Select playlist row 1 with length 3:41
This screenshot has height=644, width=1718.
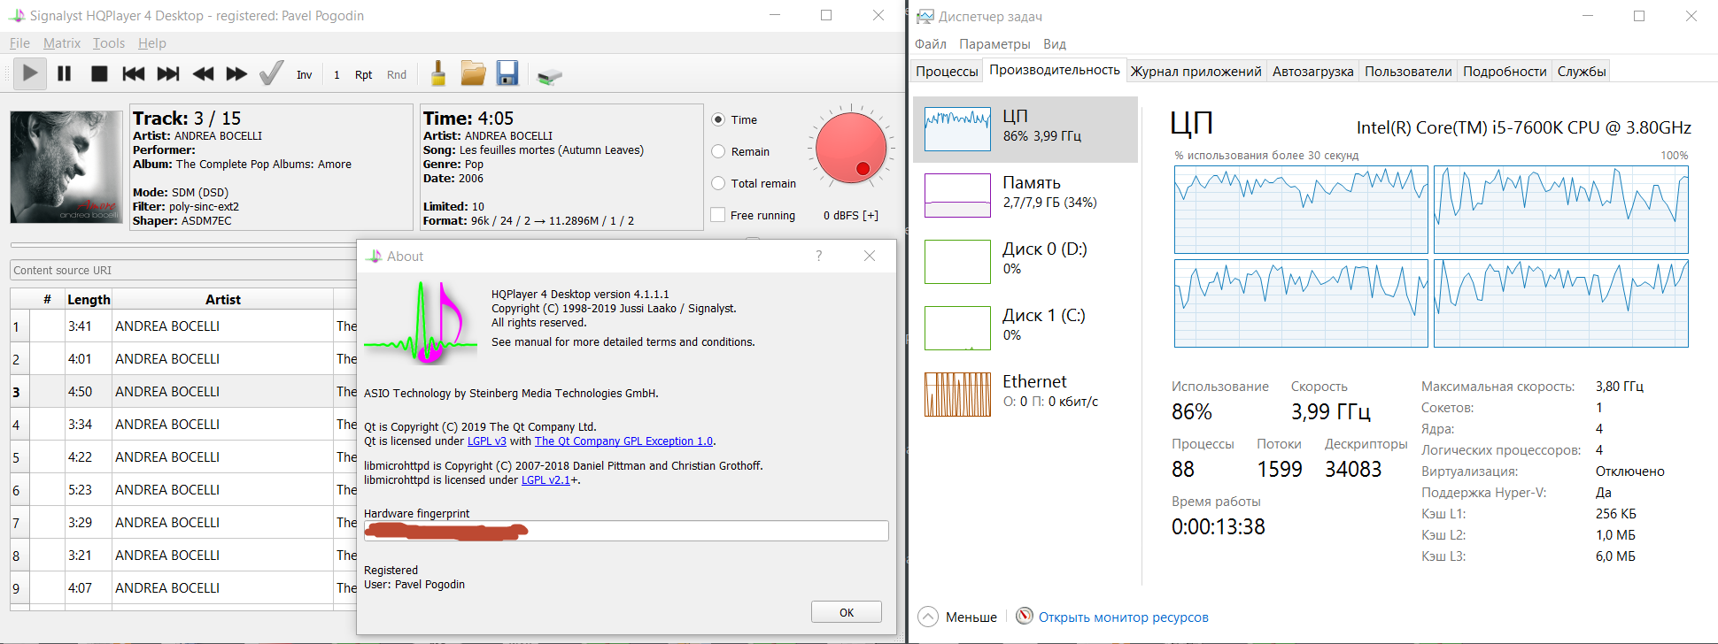coord(184,326)
